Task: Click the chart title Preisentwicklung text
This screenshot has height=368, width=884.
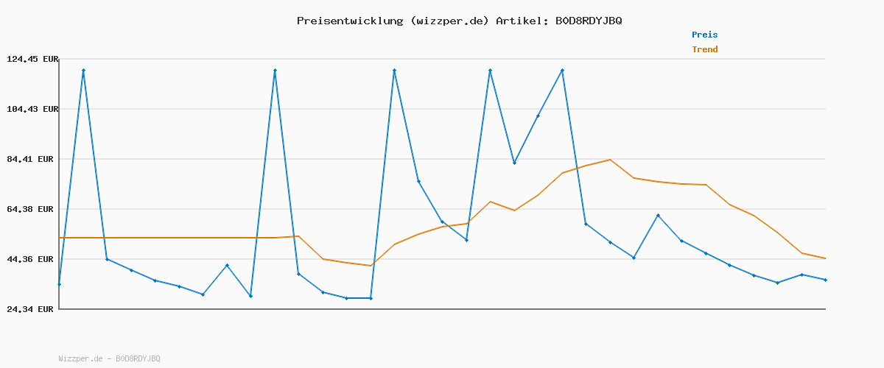Action: 459,21
